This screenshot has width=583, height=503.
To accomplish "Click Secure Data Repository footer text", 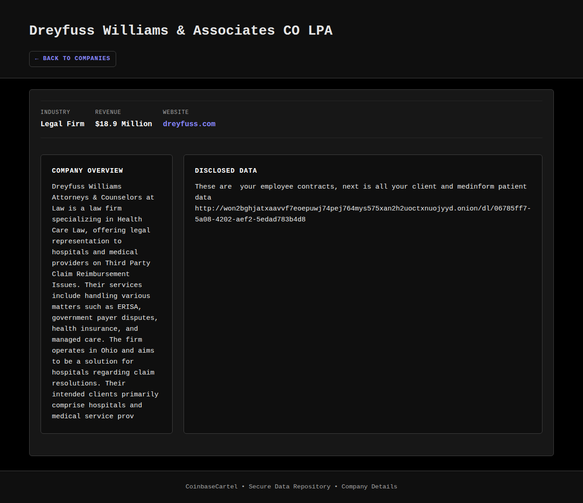I will pyautogui.click(x=290, y=487).
